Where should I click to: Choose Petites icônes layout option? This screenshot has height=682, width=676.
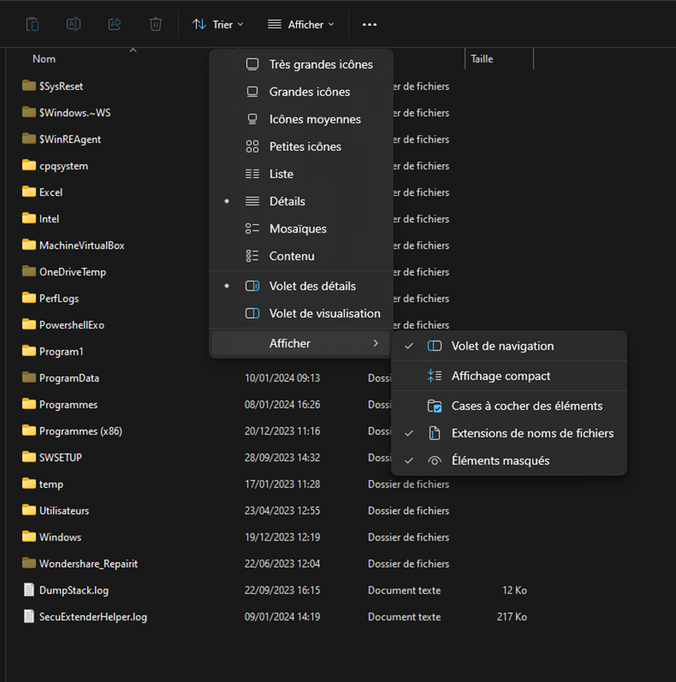pos(305,147)
